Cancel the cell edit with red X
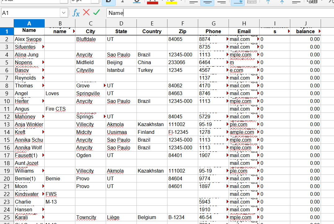Viewport: 334px width, 224px height. (x=86, y=13)
